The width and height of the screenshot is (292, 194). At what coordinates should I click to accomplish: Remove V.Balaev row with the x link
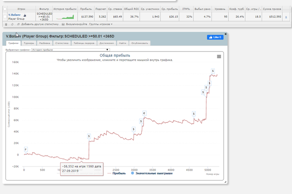tap(286, 17)
